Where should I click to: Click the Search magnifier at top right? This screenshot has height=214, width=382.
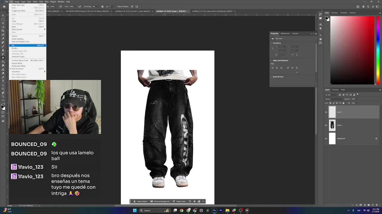click(368, 7)
